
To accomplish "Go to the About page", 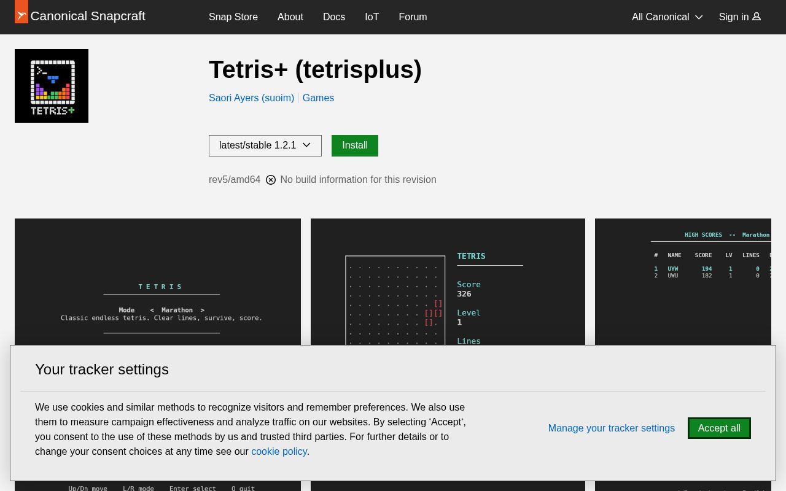I will click(x=290, y=17).
